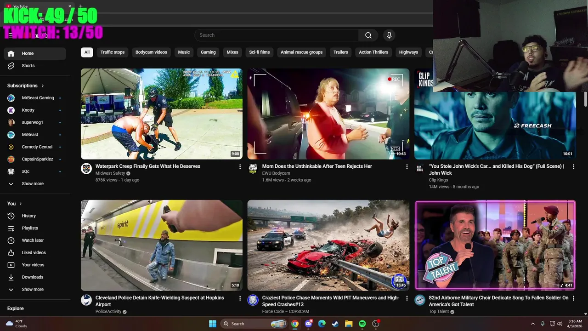This screenshot has width=588, height=331.
Task: Activate voice search microphone icon
Action: pyautogui.click(x=389, y=35)
